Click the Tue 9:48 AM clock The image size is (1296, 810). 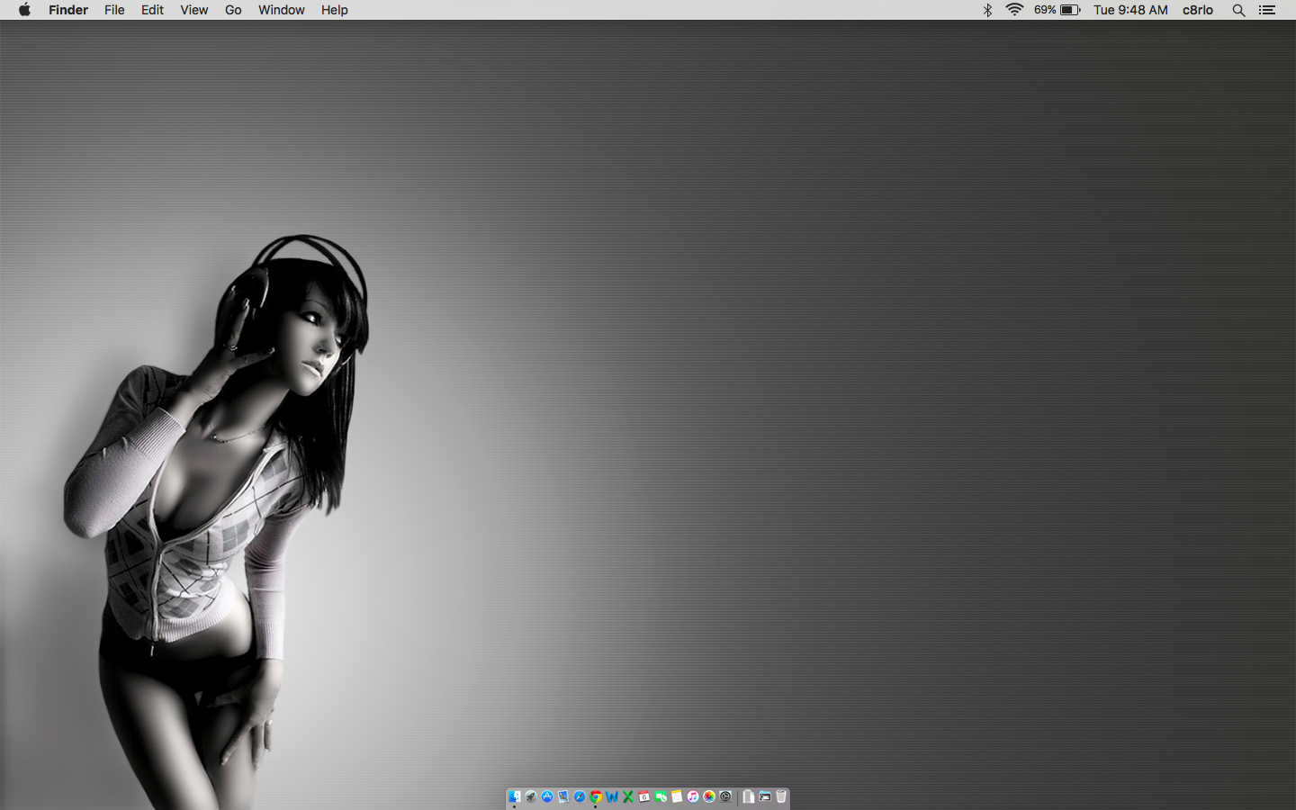pos(1130,10)
